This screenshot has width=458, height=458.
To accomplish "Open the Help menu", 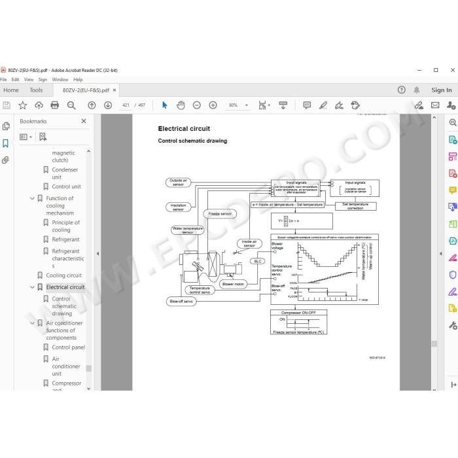I will click(x=78, y=79).
